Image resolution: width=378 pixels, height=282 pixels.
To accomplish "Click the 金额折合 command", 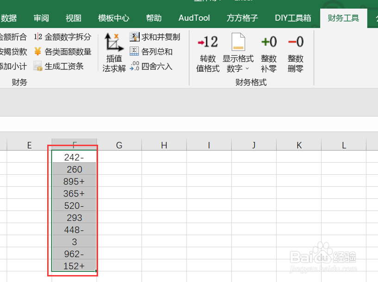I will coord(14,37).
